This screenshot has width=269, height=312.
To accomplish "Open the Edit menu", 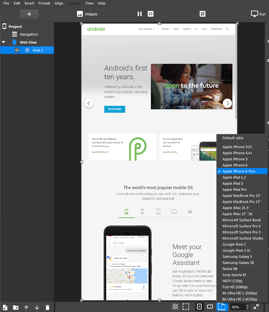I will click(x=17, y=3).
